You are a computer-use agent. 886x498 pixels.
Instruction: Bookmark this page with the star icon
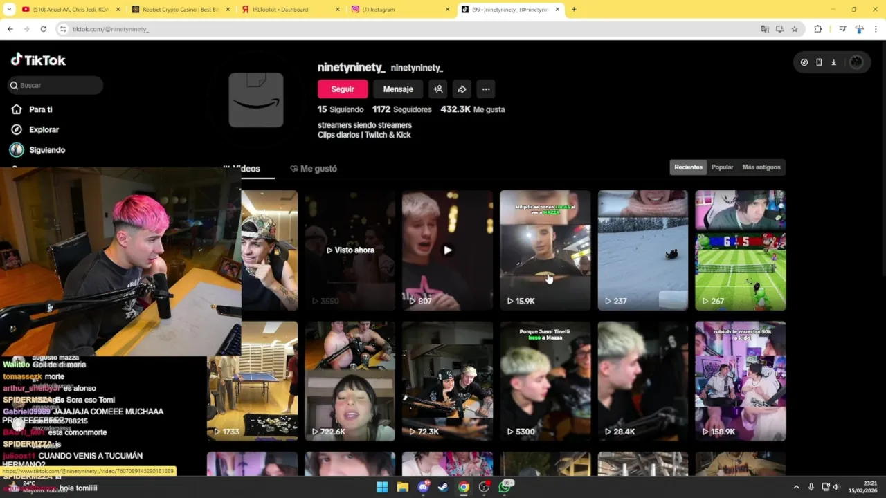(x=795, y=29)
